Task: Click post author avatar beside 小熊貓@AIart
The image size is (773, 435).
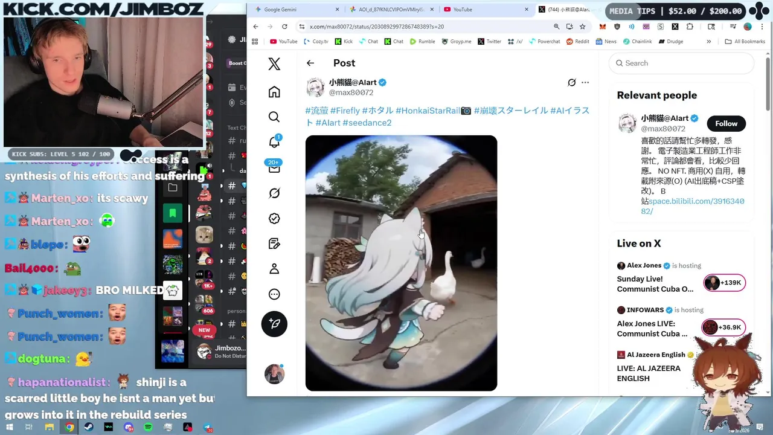Action: click(x=315, y=87)
